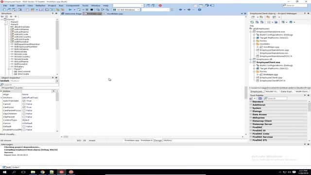This screenshot has height=175, width=311.
Task: Open the frmMain.h bottom tab
Action: (x=147, y=140)
